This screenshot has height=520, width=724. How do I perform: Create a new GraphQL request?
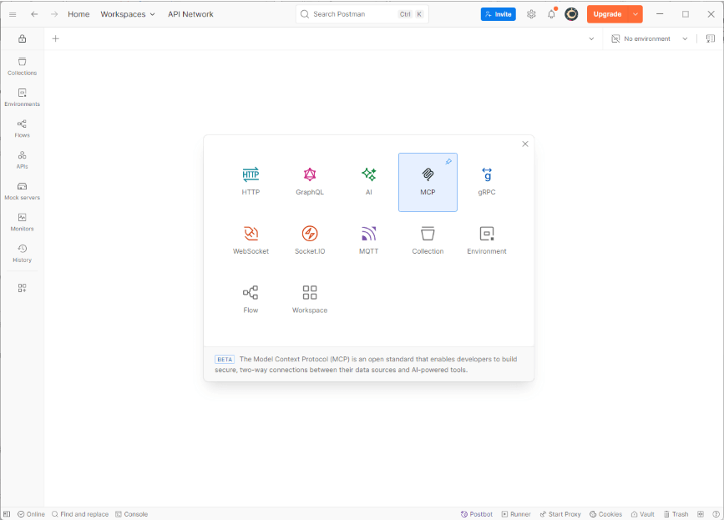(310, 182)
